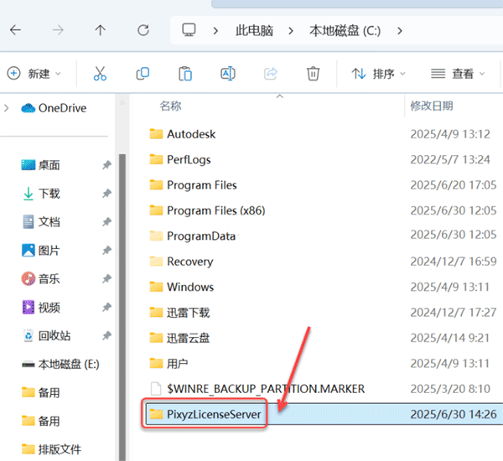Open 桌面 in the sidebar
Viewport: 503px width, 461px height.
click(40, 165)
